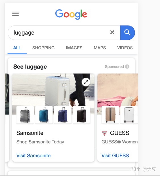Click the blue search magnifier button
Image resolution: width=160 pixels, height=176 pixels.
pyautogui.click(x=127, y=33)
